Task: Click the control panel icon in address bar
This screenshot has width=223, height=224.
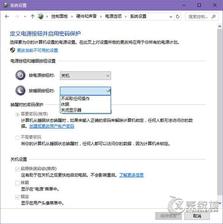Action: [41, 16]
